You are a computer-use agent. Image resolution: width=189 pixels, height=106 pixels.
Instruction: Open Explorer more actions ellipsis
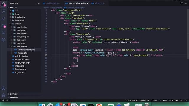pyautogui.click(x=38, y=3)
